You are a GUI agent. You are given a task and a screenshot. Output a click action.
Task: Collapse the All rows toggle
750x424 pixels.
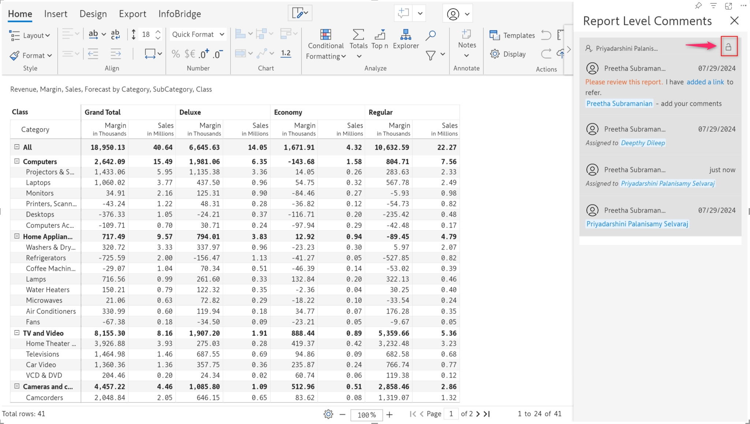click(x=17, y=147)
